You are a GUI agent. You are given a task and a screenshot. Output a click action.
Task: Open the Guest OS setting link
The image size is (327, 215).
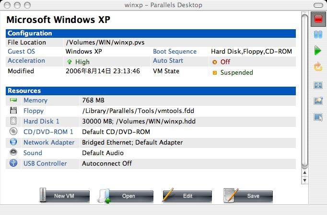[21, 51]
